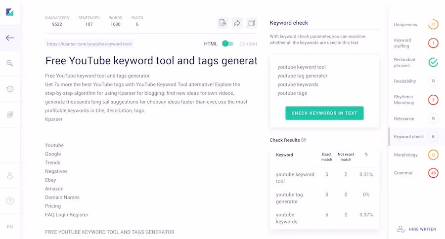Open the history clock icon
Image resolution: width=445 pixels, height=239 pixels.
click(10, 89)
